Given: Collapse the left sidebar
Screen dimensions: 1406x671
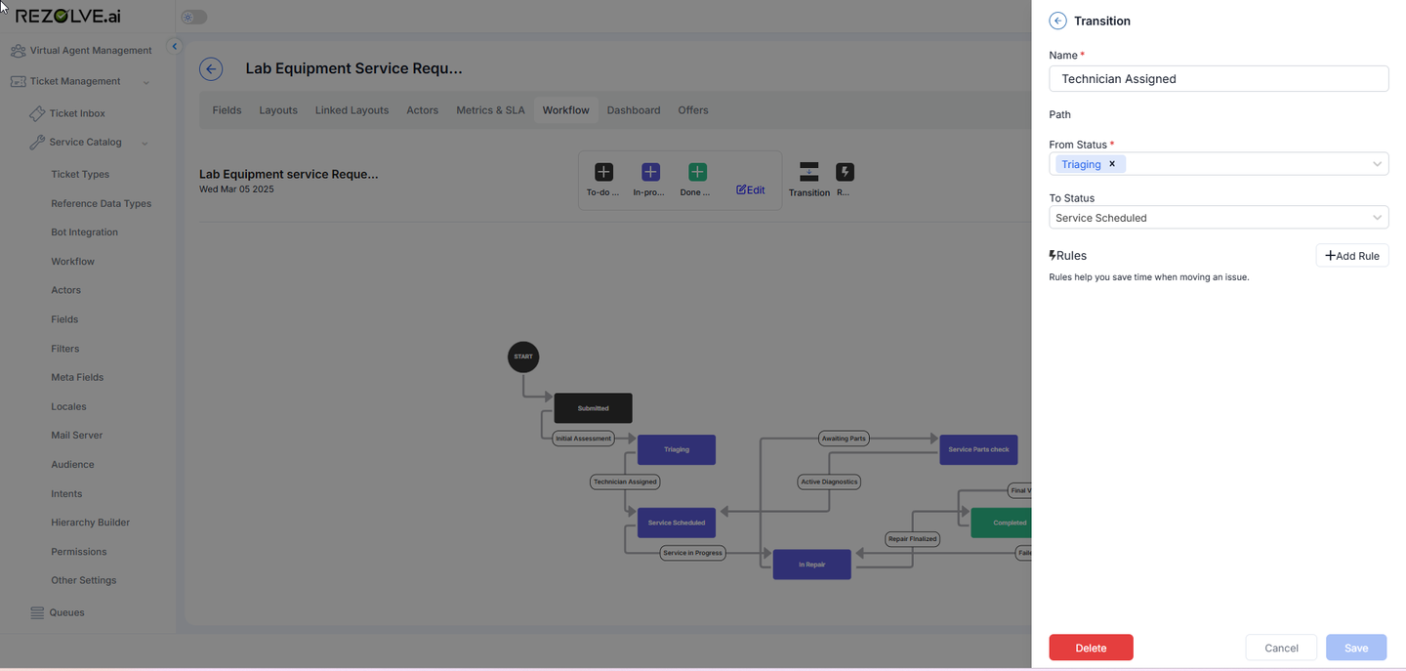Looking at the screenshot, I should (x=175, y=46).
